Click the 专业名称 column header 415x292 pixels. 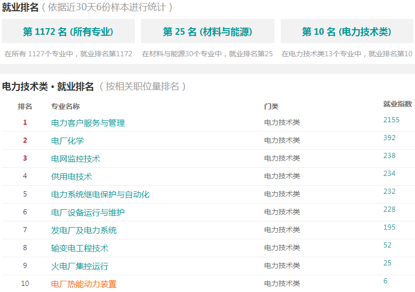click(x=65, y=106)
